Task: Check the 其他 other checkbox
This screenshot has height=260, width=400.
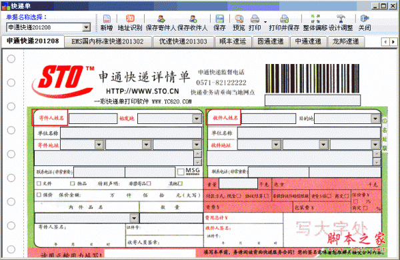Action: coord(181,183)
